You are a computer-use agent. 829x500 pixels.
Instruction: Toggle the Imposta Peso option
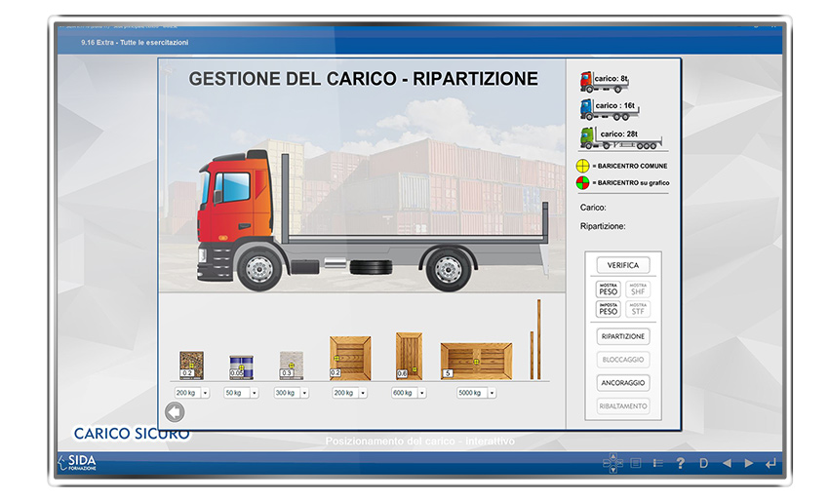tap(608, 309)
